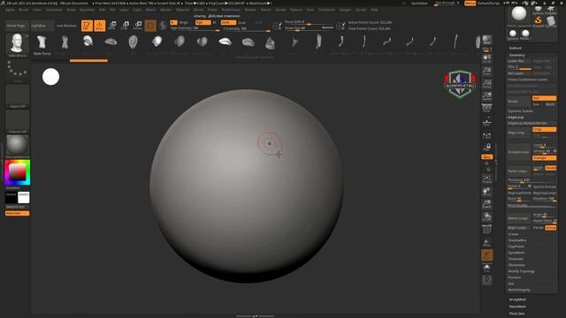Toggle Zadd sculpt mode
This screenshot has width=566, height=318.
(x=228, y=22)
